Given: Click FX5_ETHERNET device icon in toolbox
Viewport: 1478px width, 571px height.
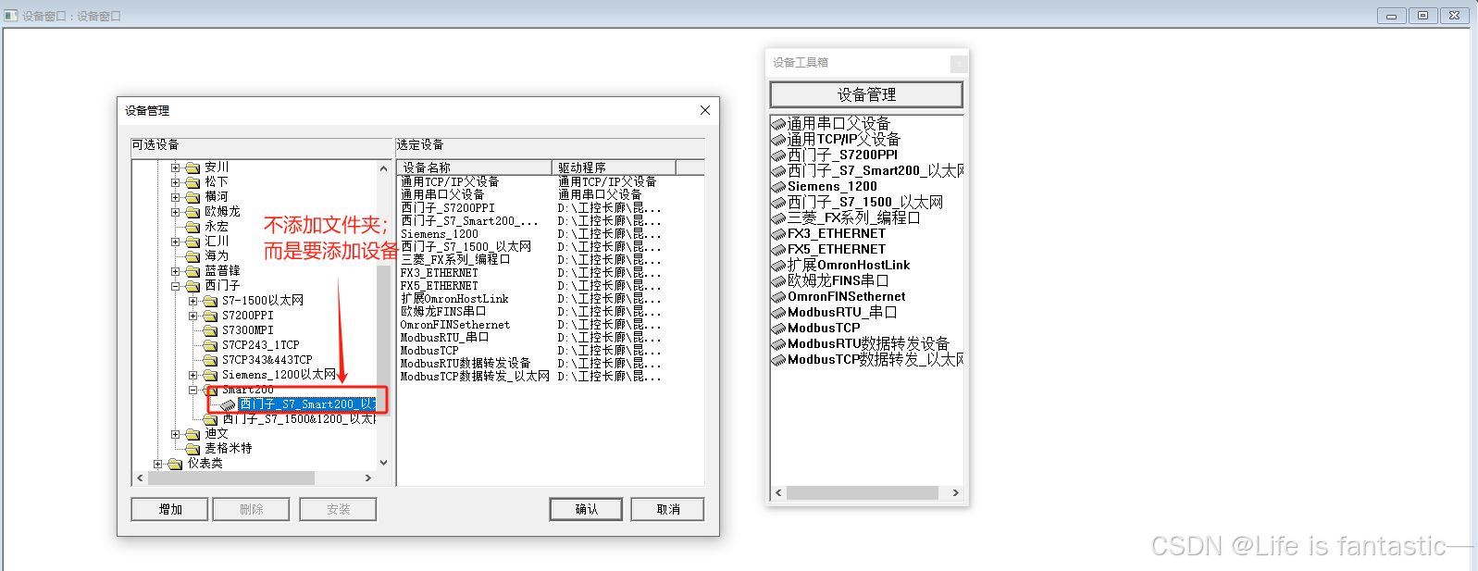Looking at the screenshot, I should tap(778, 250).
